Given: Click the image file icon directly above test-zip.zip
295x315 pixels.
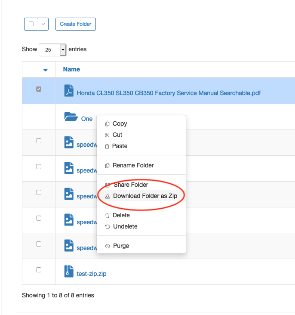Looking at the screenshot, I should 69,245.
